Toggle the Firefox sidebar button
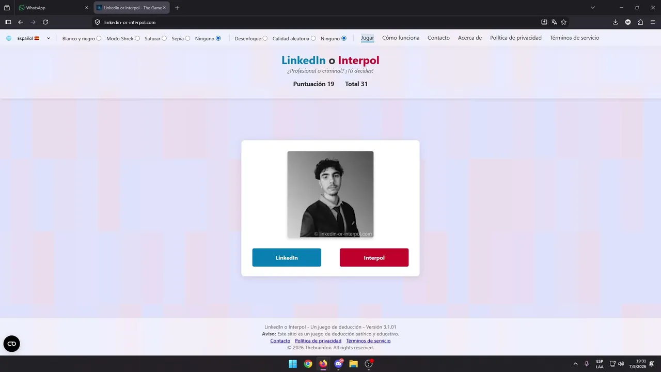 8,22
